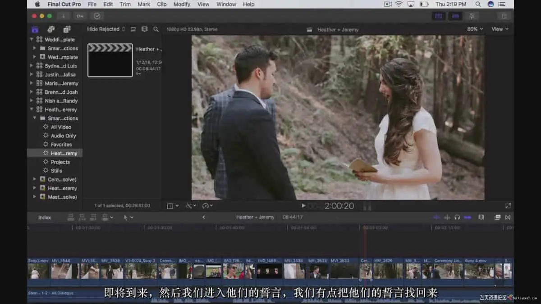Open the File menu
Image resolution: width=541 pixels, height=304 pixels.
coord(92,4)
